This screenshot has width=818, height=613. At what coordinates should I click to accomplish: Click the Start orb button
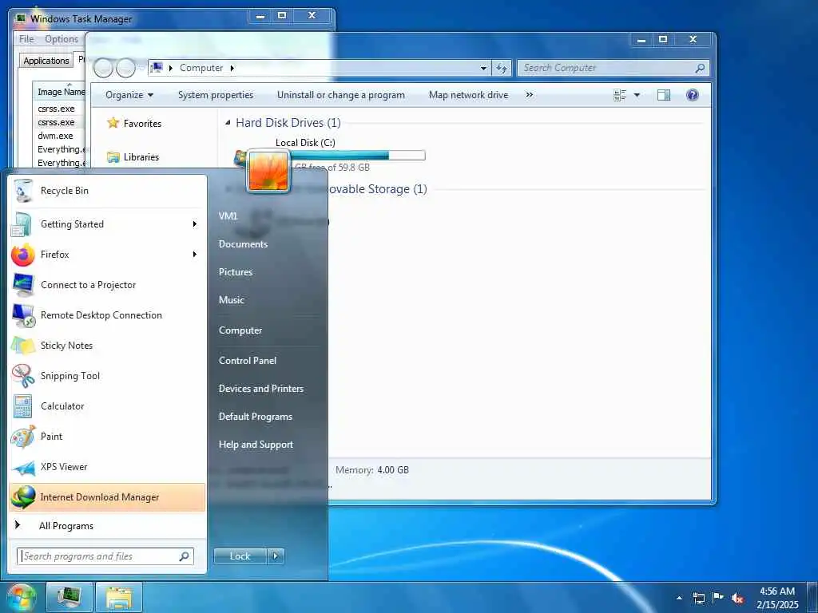(x=21, y=597)
